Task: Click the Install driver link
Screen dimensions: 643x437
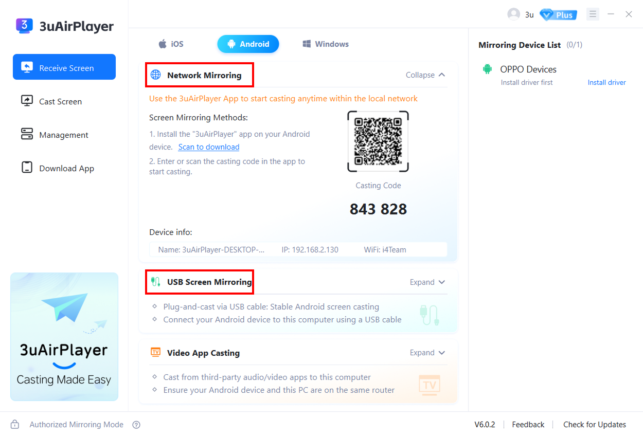Action: [x=606, y=82]
